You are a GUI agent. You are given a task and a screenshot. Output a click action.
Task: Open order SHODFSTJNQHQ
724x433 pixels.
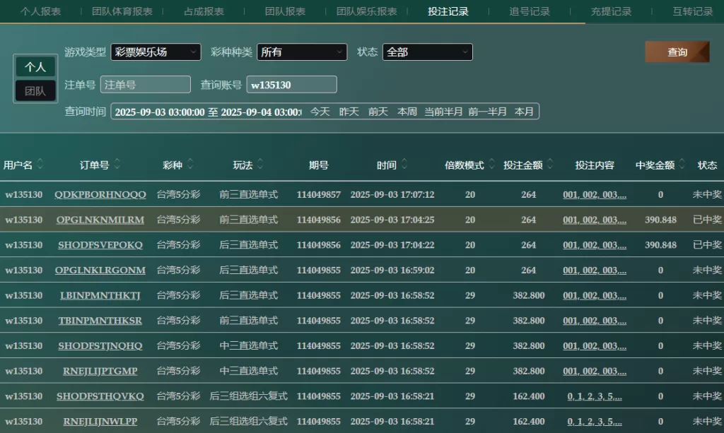click(x=100, y=346)
